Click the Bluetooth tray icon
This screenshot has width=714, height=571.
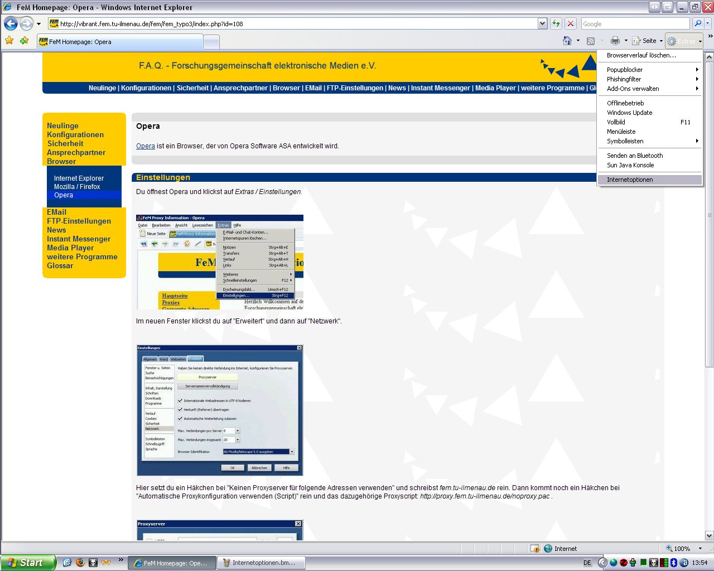click(x=673, y=563)
